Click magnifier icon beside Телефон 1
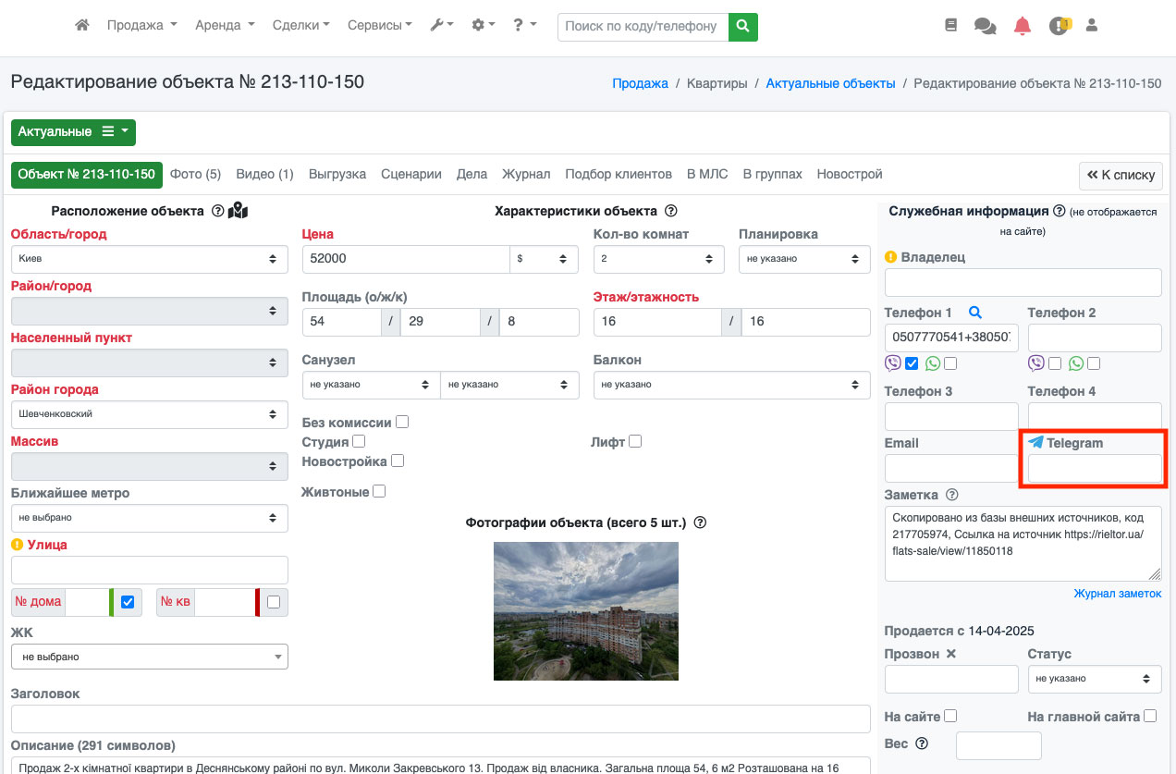 974,313
